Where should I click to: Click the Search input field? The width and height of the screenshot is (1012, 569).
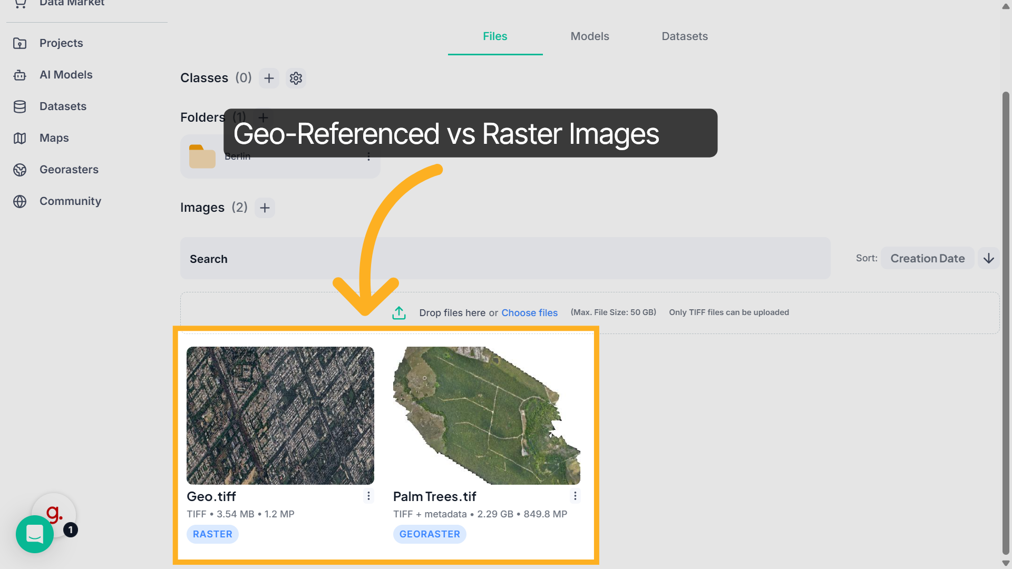point(505,258)
